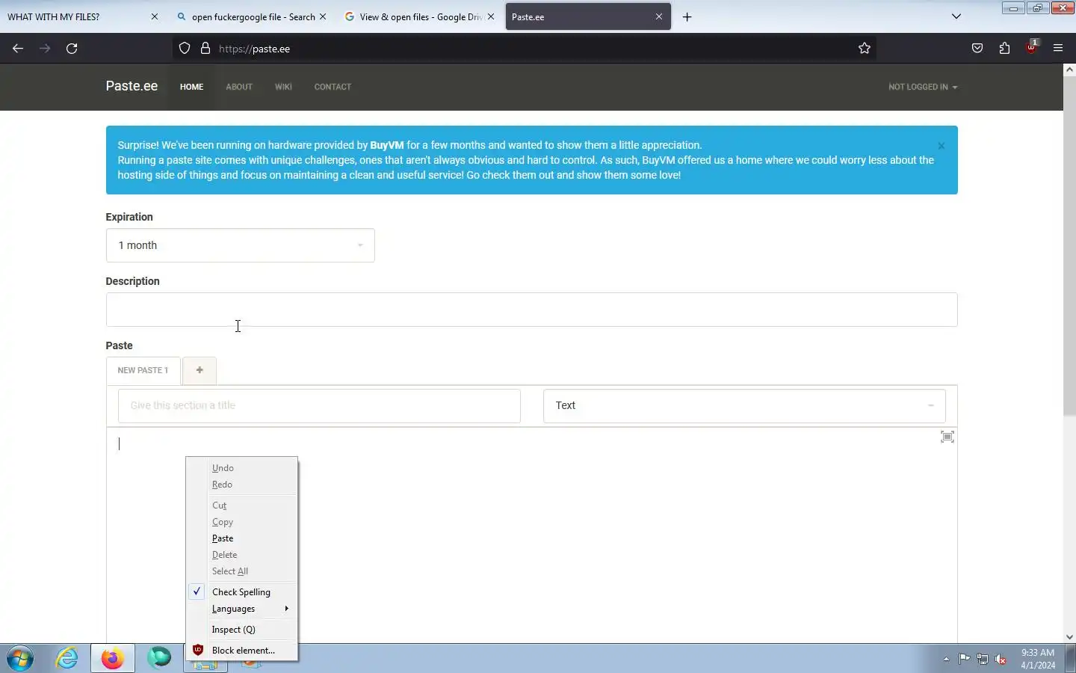1076x673 pixels.
Task: Open the green globe taskbar application
Action: pos(158,659)
